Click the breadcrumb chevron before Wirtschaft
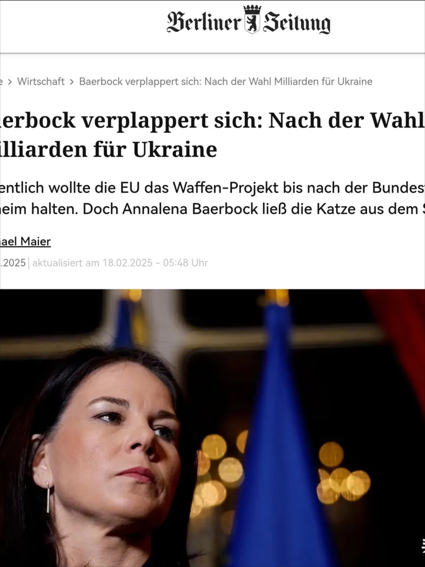Image resolution: width=425 pixels, height=567 pixels. coord(10,82)
